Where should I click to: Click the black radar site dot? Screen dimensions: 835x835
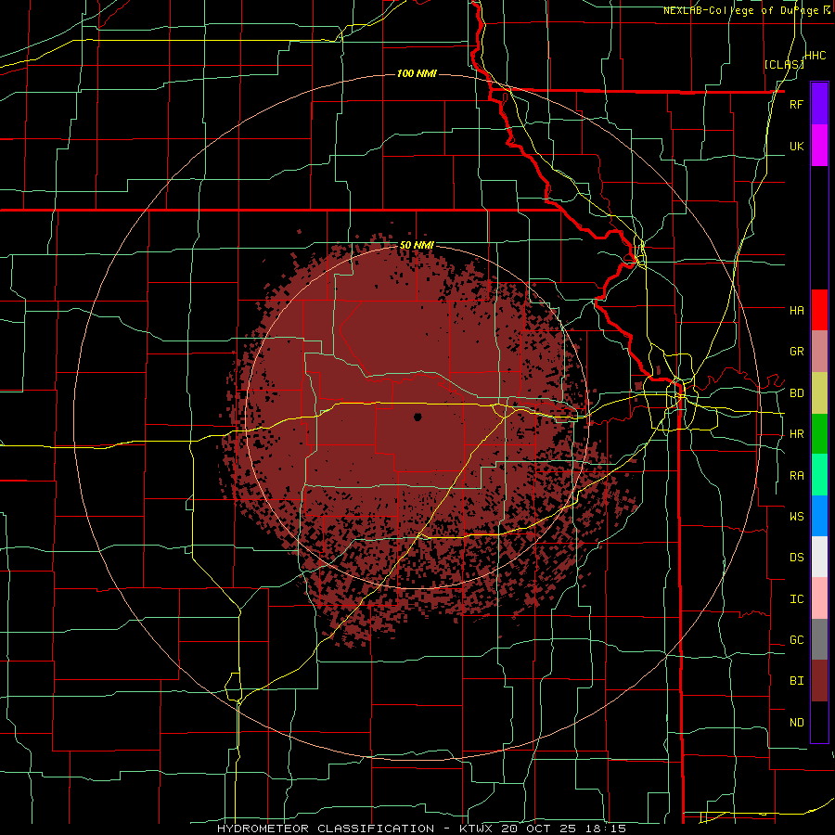pyautogui.click(x=417, y=417)
